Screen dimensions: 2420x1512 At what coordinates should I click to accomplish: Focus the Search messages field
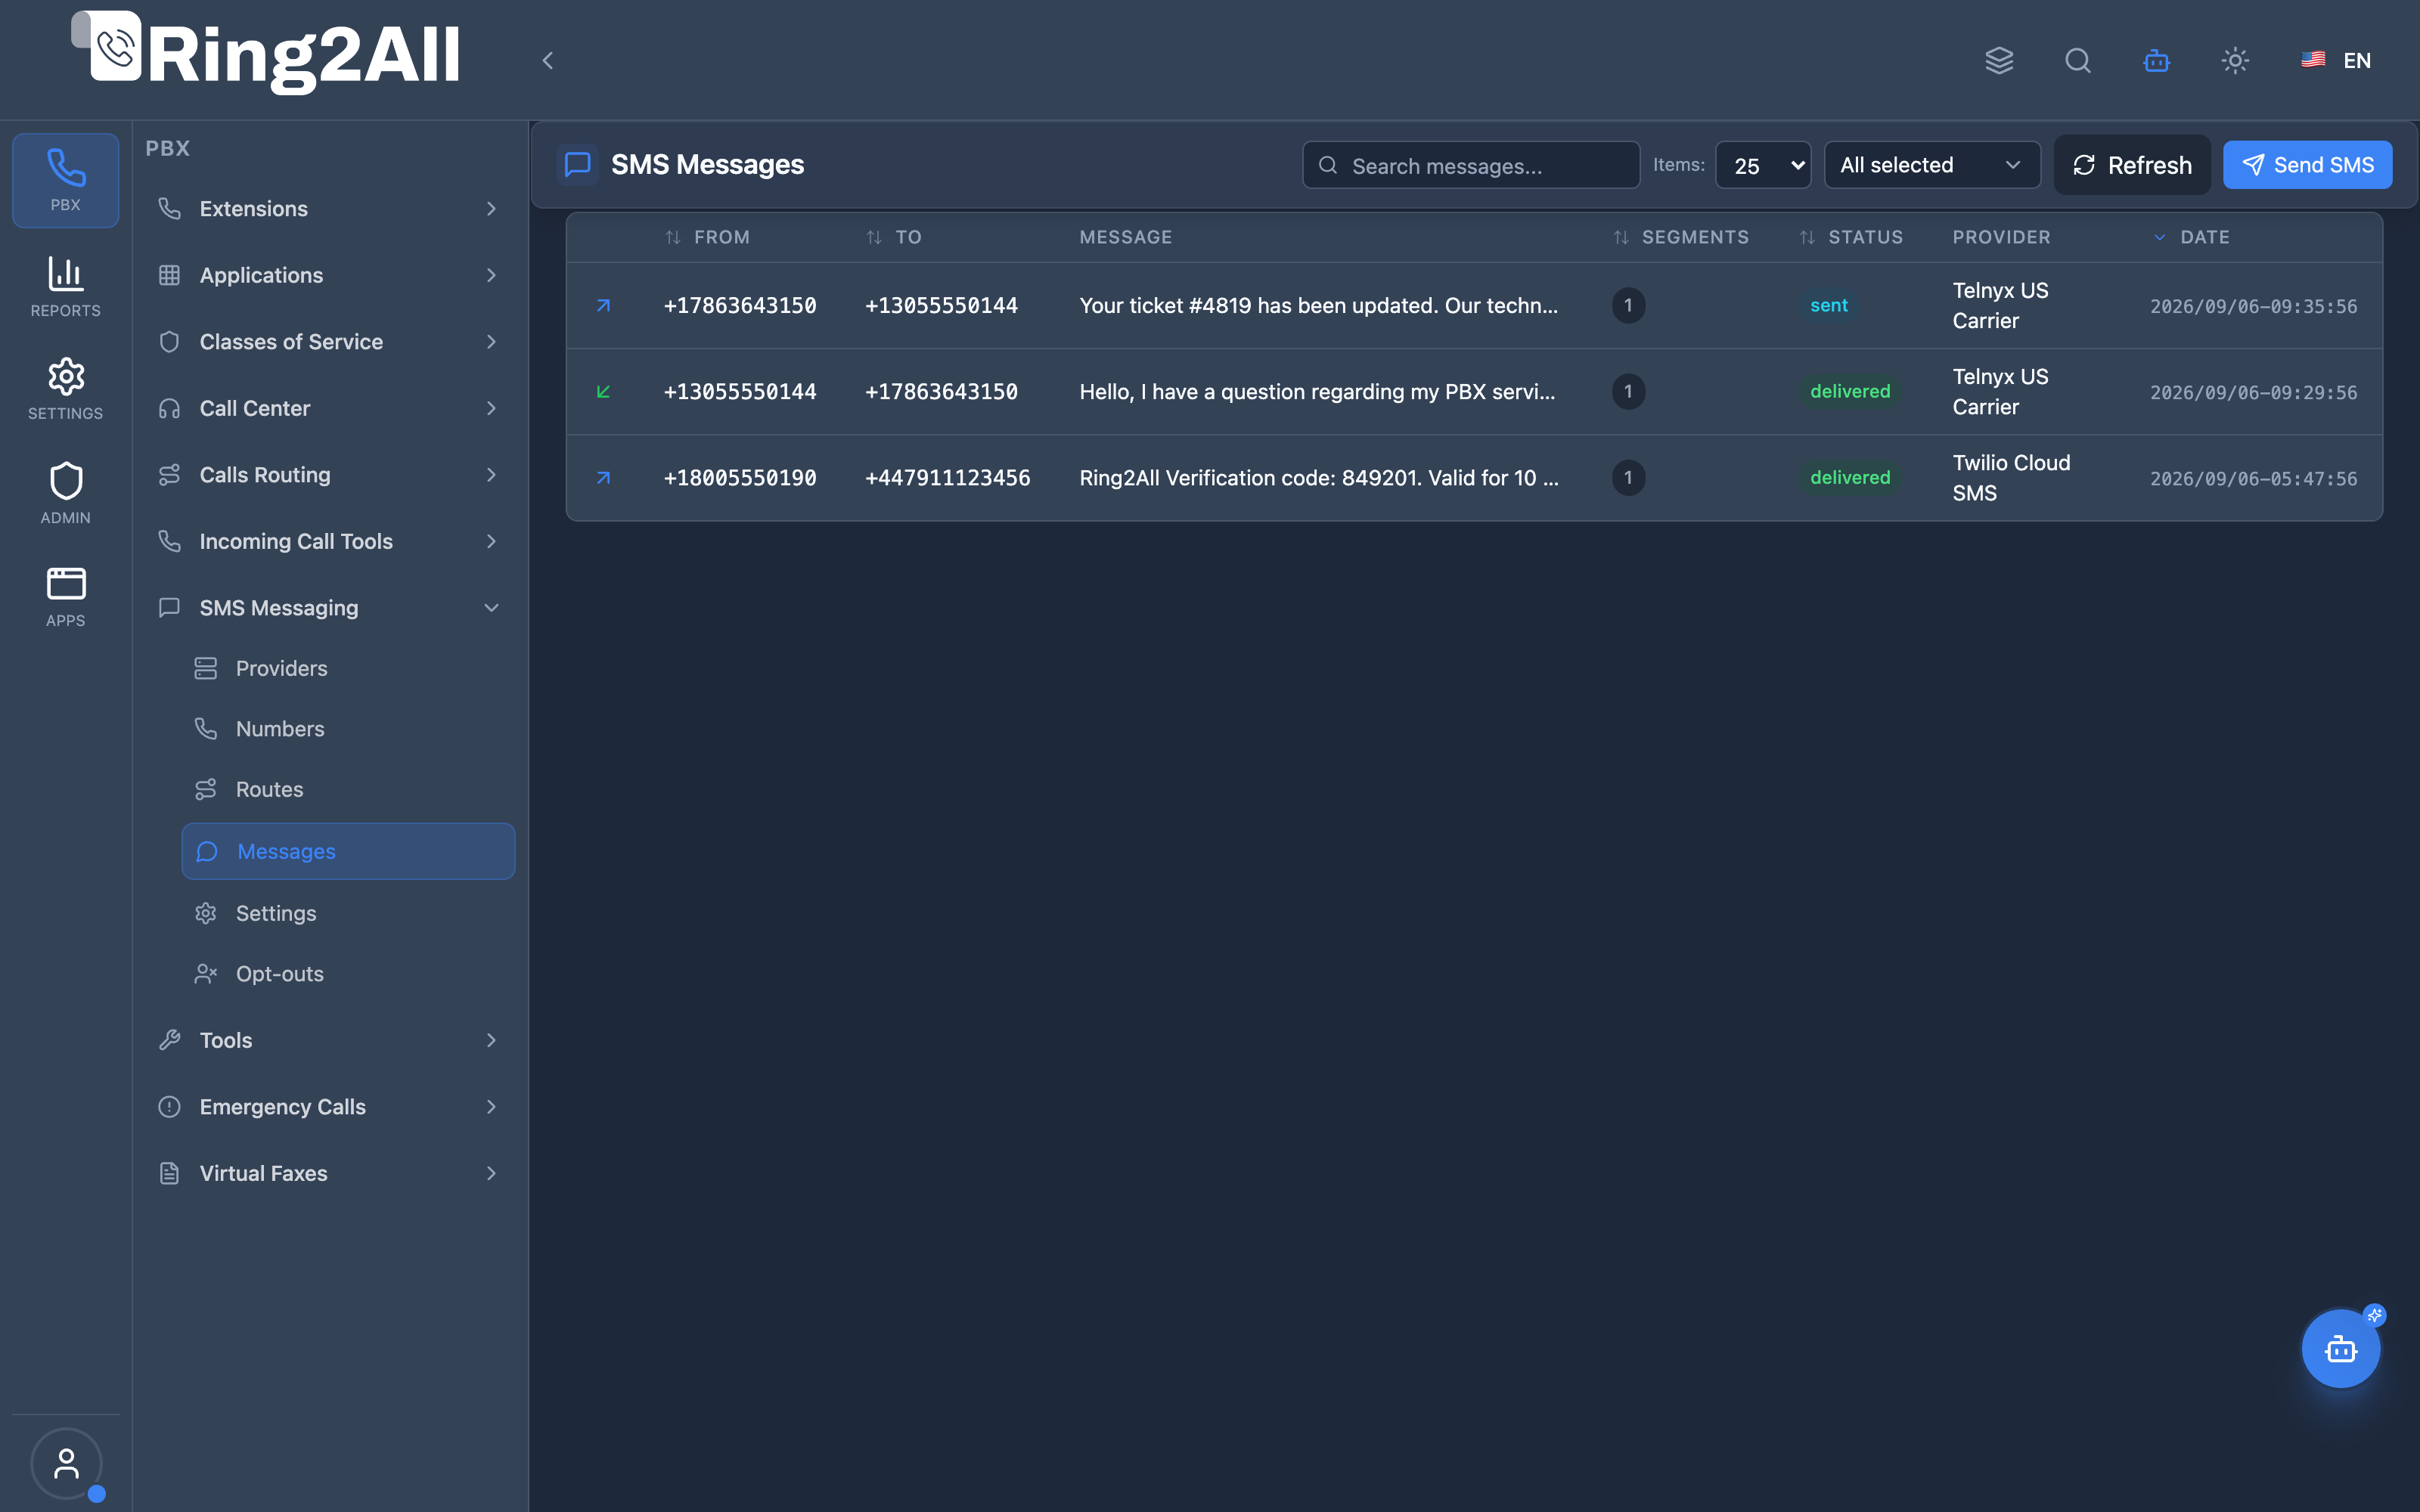(x=1471, y=165)
